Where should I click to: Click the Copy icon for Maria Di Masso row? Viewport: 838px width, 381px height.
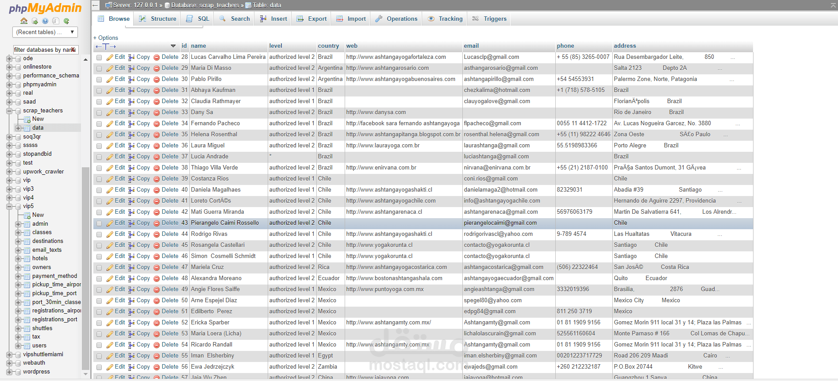pyautogui.click(x=131, y=68)
